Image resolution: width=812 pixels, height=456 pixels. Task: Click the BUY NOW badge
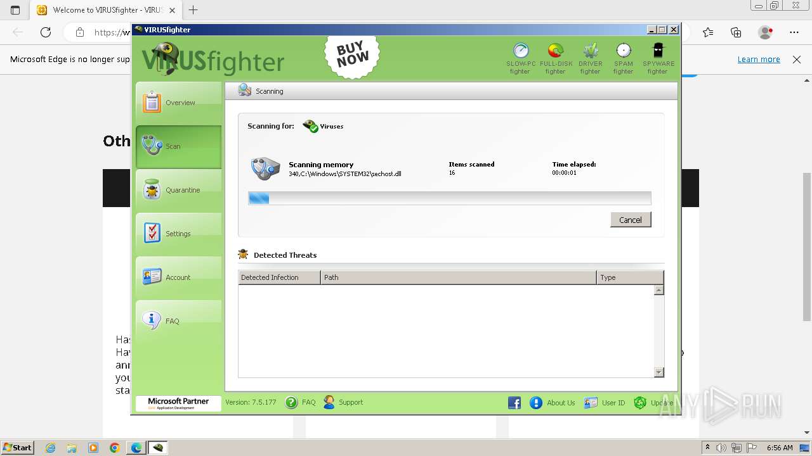352,56
